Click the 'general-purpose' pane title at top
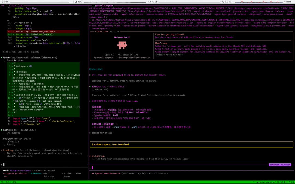 [104, 5]
